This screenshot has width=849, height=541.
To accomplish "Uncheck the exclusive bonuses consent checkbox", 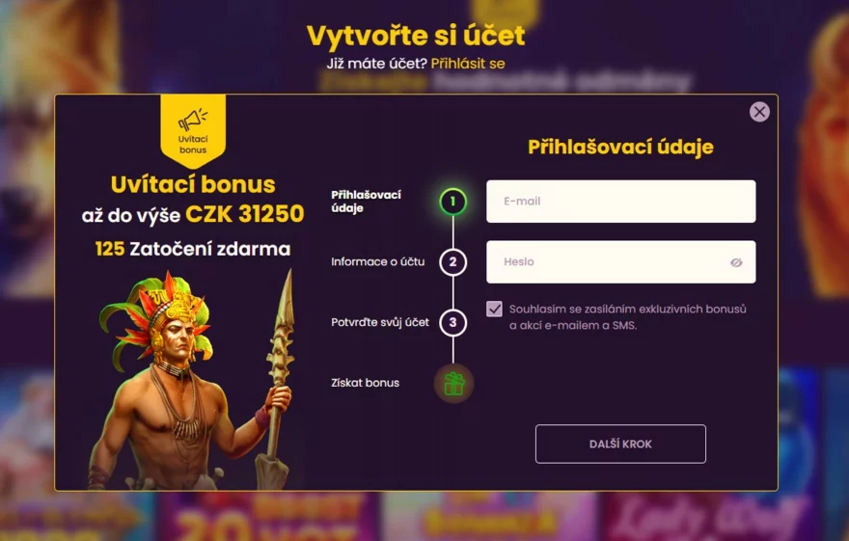I will [494, 309].
